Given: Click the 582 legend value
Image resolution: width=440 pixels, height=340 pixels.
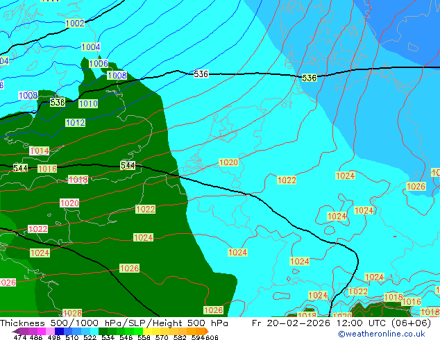Looking at the screenshot, I should point(180,337).
